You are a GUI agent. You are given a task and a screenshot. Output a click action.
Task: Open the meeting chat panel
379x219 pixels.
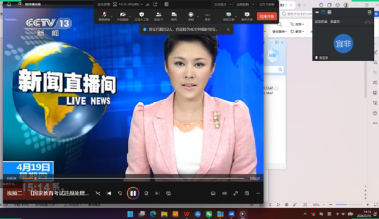coord(174,16)
